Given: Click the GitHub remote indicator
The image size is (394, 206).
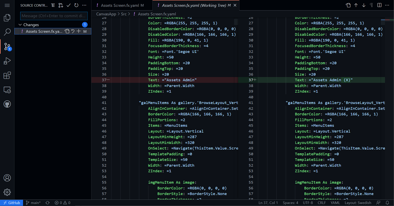Looking at the screenshot, I should tap(11, 203).
